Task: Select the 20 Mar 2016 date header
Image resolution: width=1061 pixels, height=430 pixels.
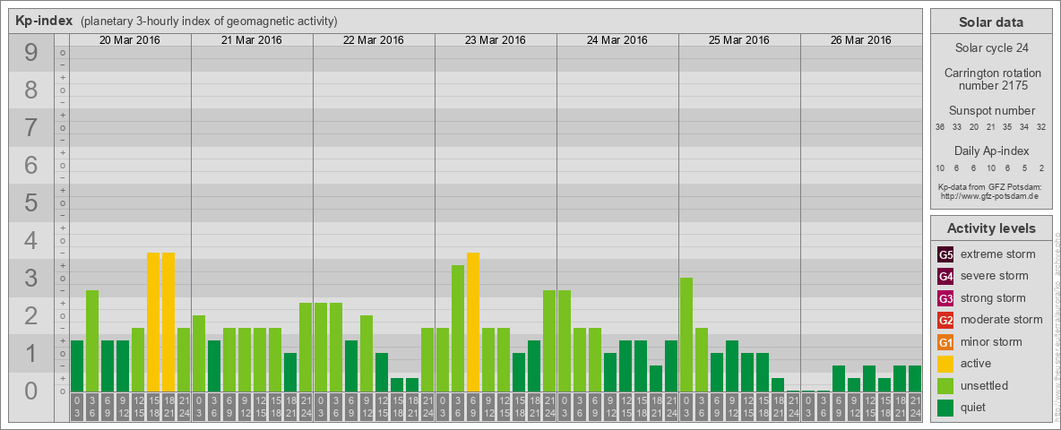Action: coord(130,40)
